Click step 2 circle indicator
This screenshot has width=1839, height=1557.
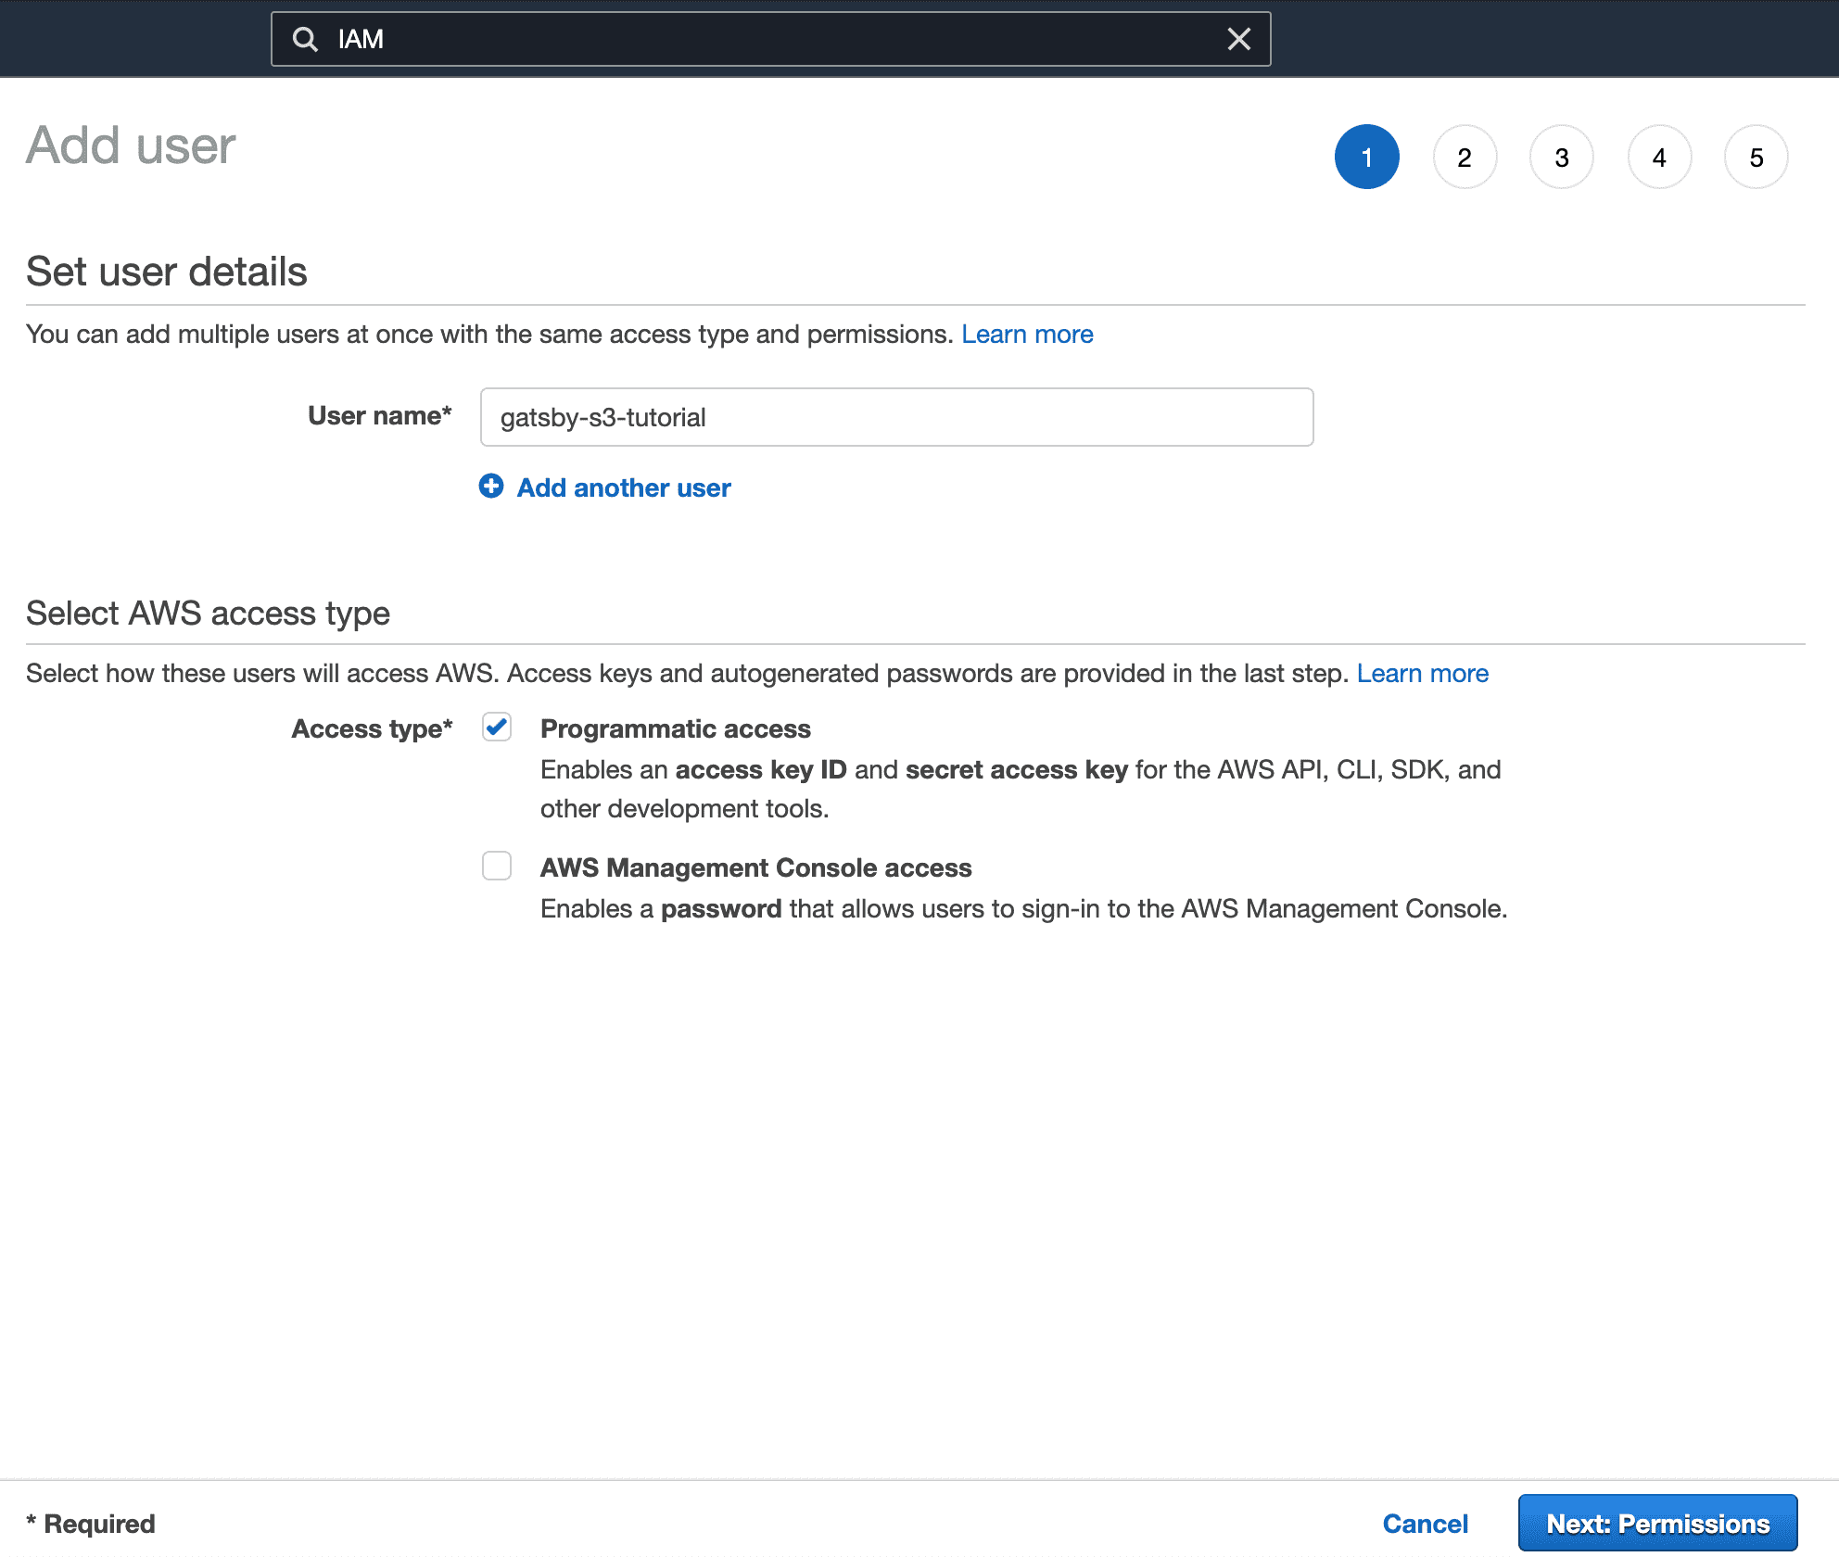tap(1464, 156)
